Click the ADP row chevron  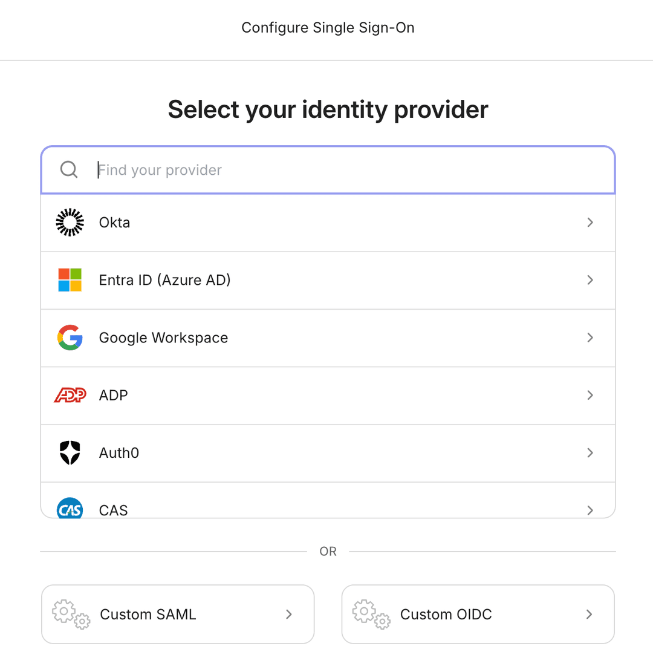[x=590, y=395]
